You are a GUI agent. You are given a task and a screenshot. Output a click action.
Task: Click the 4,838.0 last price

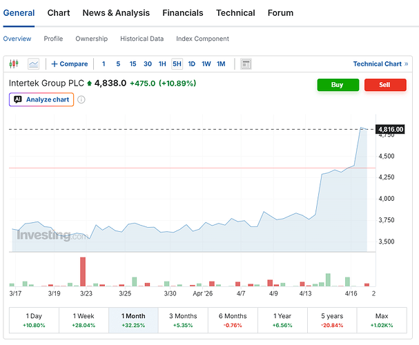(110, 83)
